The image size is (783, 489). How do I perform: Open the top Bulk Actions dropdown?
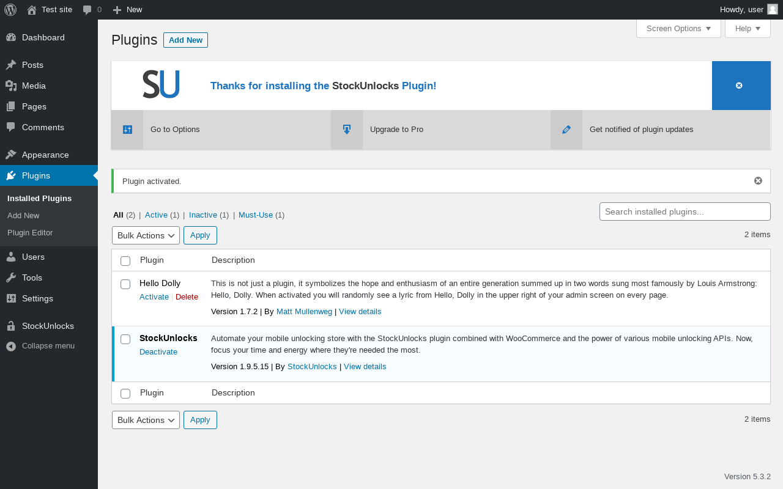pos(146,235)
